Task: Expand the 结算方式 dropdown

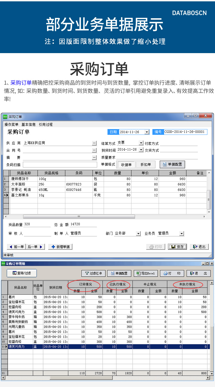Action: tap(141, 143)
